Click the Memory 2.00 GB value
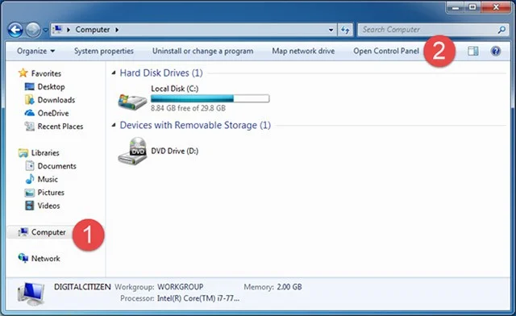 point(289,287)
